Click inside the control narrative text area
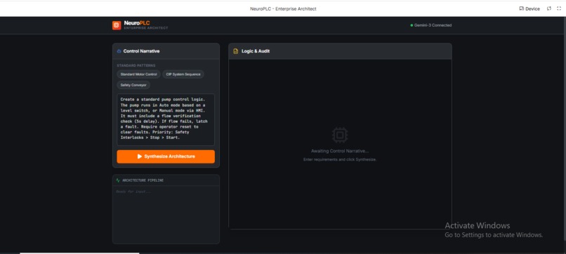The width and height of the screenshot is (566, 254). coord(166,119)
